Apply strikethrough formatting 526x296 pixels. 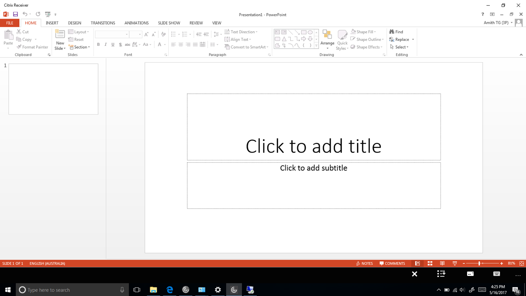[127, 44]
